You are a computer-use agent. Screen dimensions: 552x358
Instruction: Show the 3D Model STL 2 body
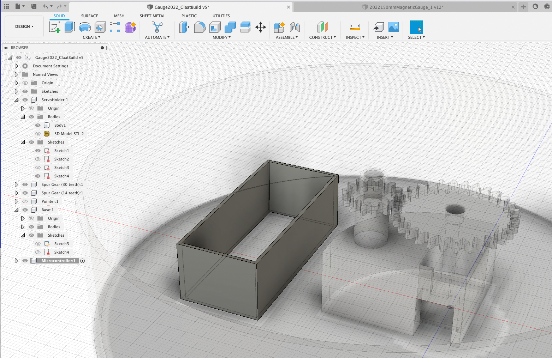(38, 134)
